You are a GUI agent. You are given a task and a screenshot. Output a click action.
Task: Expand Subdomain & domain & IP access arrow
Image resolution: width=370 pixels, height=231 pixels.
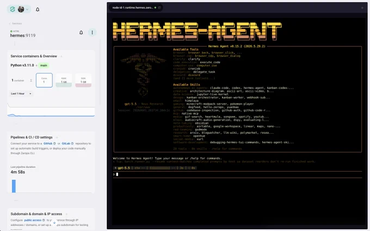[66, 214]
